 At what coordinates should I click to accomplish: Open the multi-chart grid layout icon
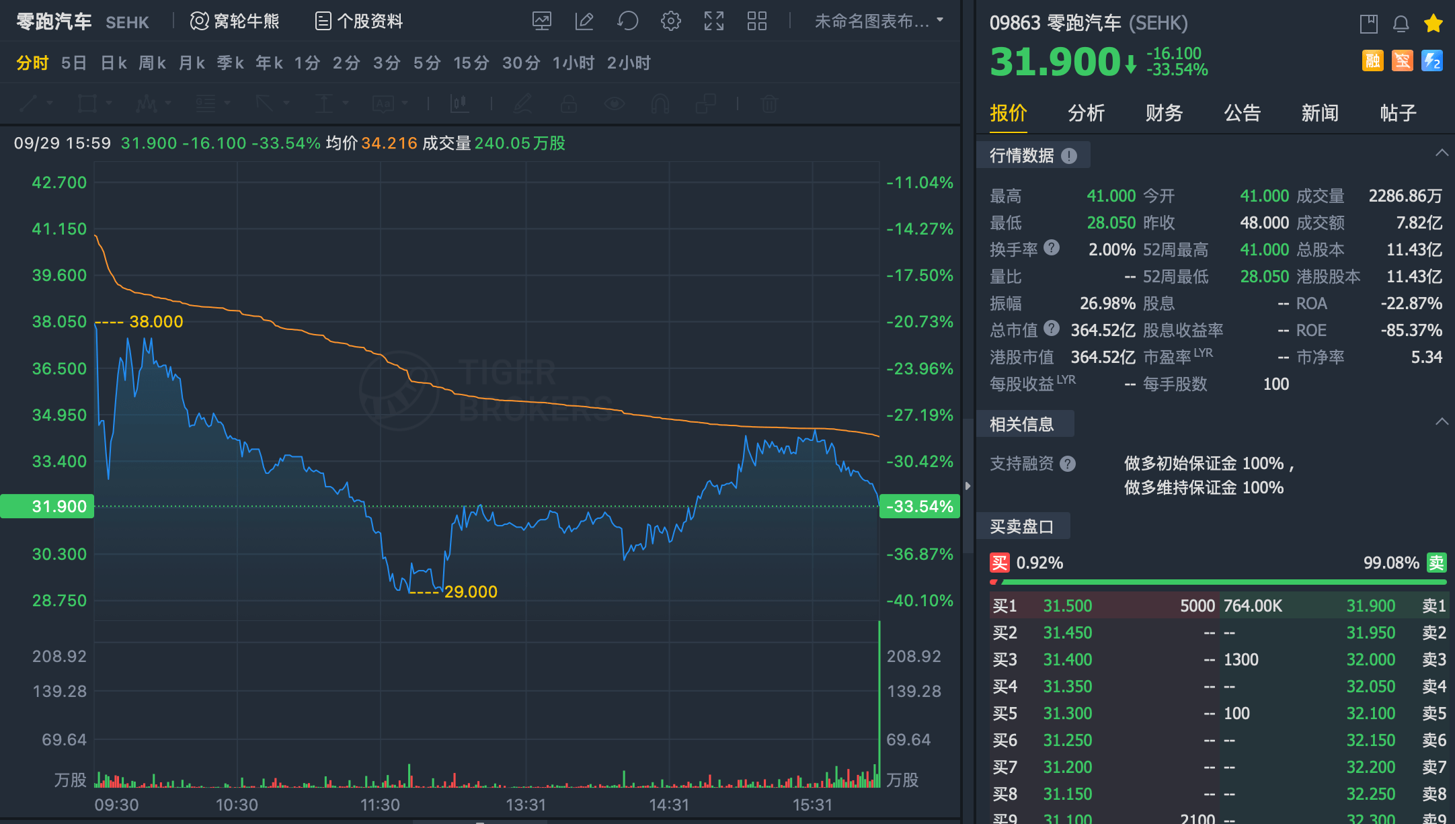756,21
